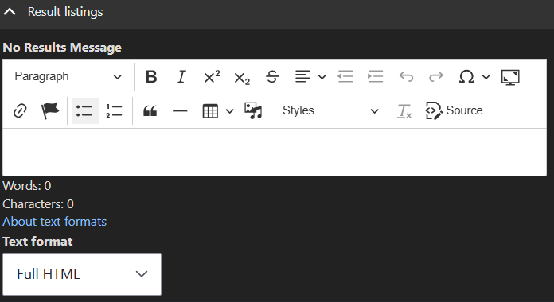The width and height of the screenshot is (554, 302).
Task: Insert a link with chain icon
Action: (x=20, y=110)
